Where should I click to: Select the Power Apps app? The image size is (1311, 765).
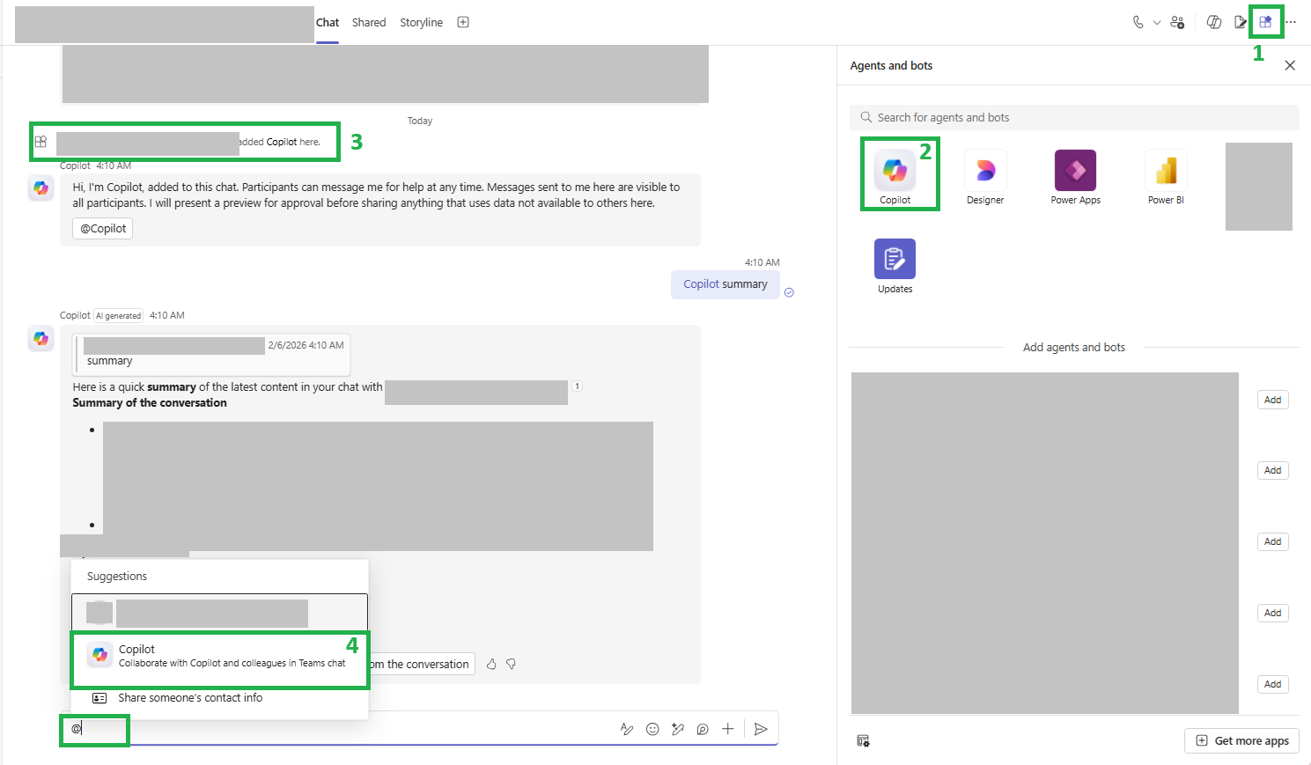coord(1075,178)
